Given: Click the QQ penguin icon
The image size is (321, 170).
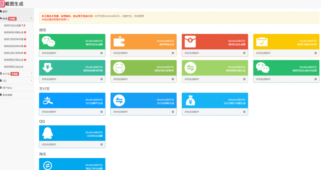Looking at the screenshot, I should tap(49, 133).
